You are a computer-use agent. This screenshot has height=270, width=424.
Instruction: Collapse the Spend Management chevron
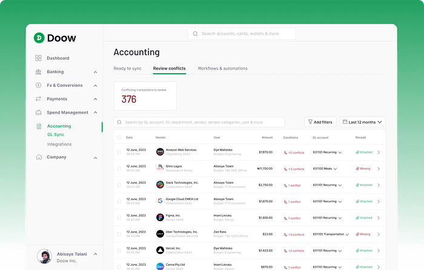click(96, 112)
